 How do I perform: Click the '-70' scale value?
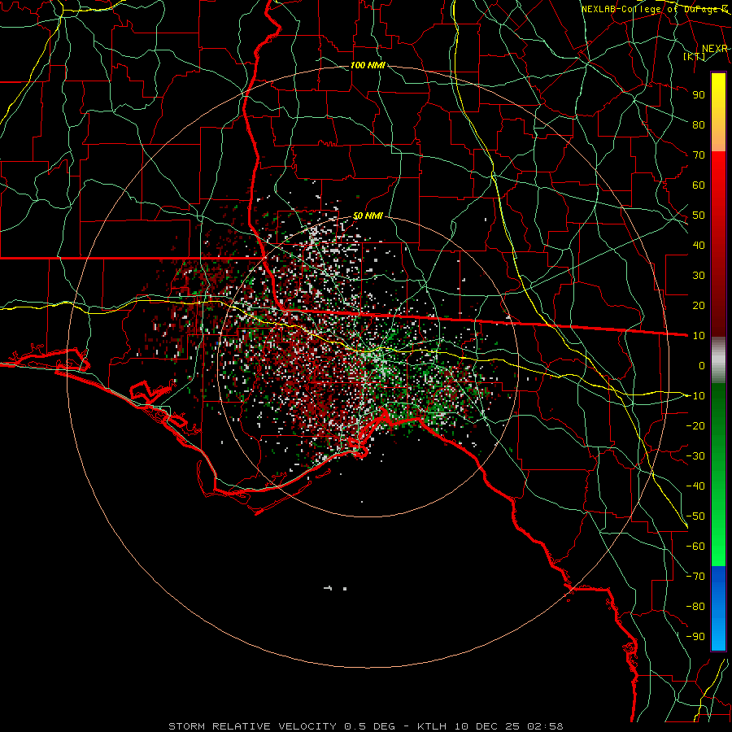click(x=695, y=577)
